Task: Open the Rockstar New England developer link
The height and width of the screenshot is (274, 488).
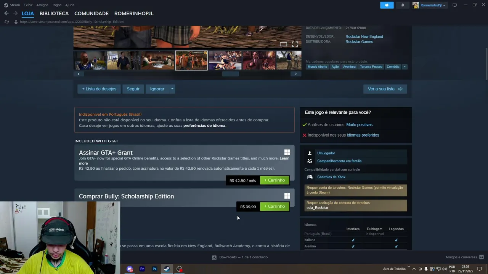Action: (364, 37)
